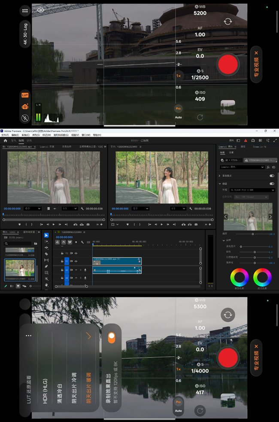The width and height of the screenshot is (279, 422).
Task: Click the Premiere Home icon
Action: 5,140
